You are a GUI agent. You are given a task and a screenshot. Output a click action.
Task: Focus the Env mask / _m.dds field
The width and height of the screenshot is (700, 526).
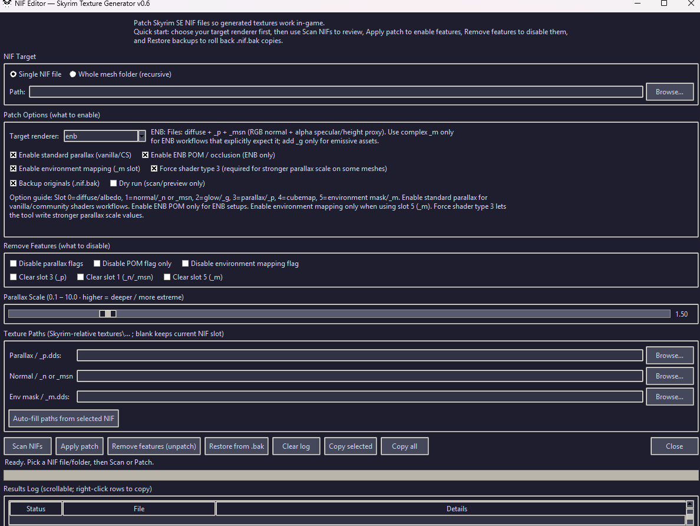(360, 397)
